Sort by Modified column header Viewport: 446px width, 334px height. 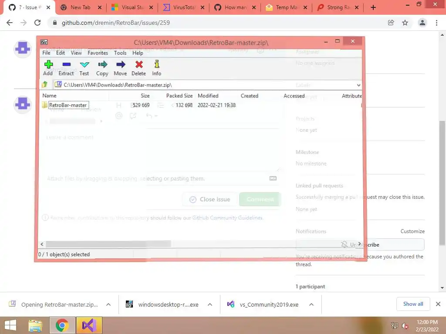click(208, 96)
